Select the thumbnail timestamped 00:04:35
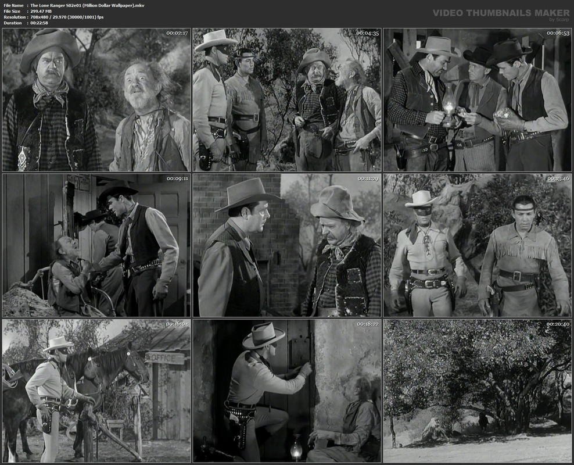The height and width of the screenshot is (465, 574). [287, 100]
